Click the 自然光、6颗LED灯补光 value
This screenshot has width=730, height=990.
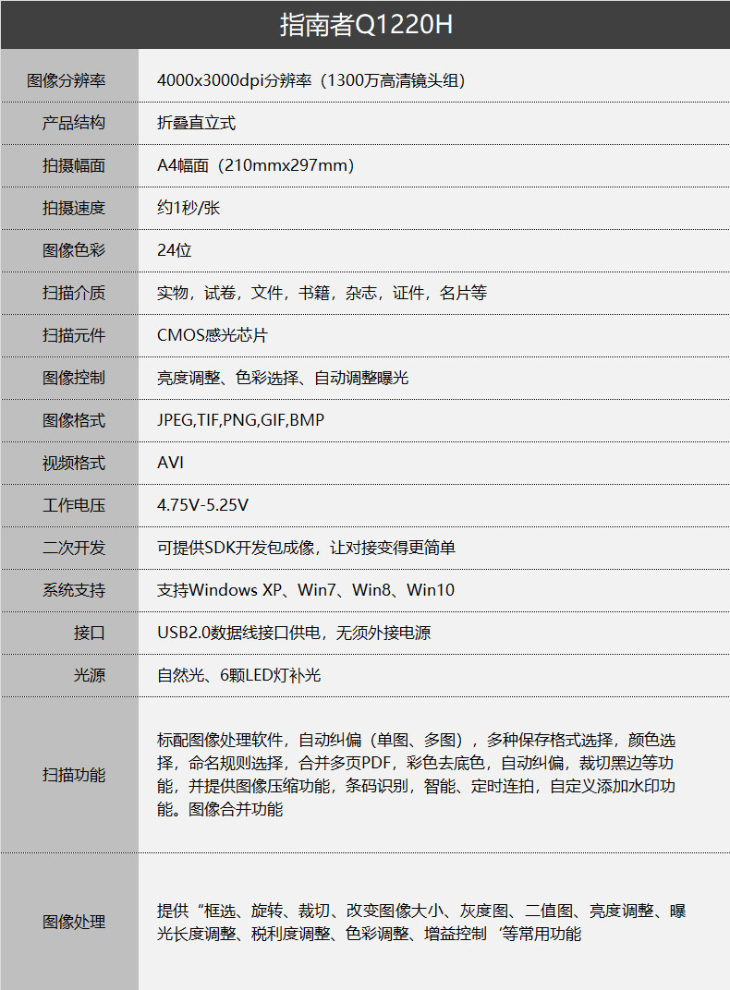click(x=238, y=675)
